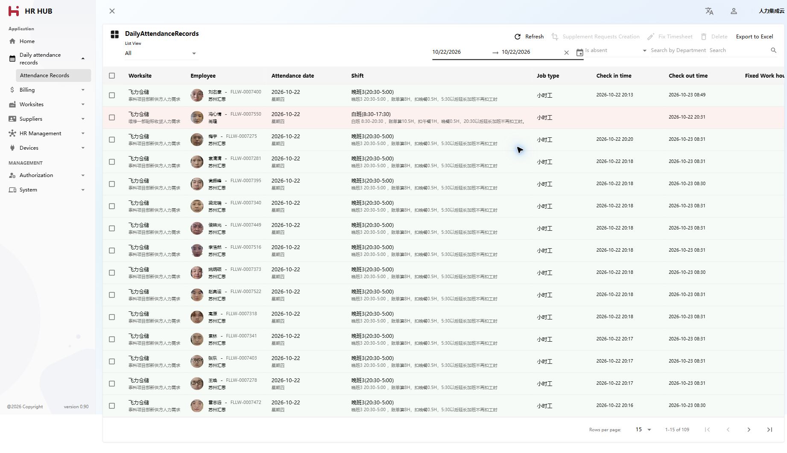This screenshot has height=453, width=787.
Task: Click the search magnifier icon
Action: (x=773, y=50)
